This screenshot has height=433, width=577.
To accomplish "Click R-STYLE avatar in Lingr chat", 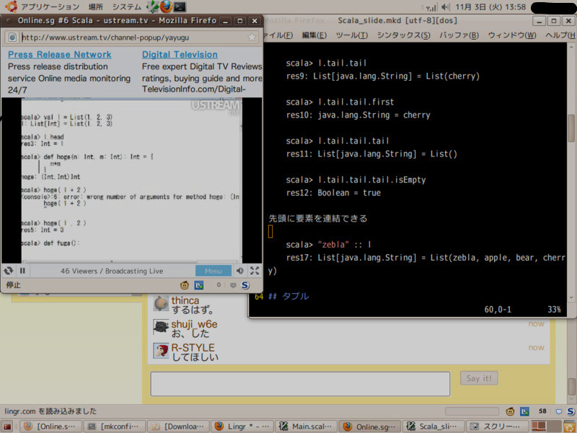I will 161,351.
